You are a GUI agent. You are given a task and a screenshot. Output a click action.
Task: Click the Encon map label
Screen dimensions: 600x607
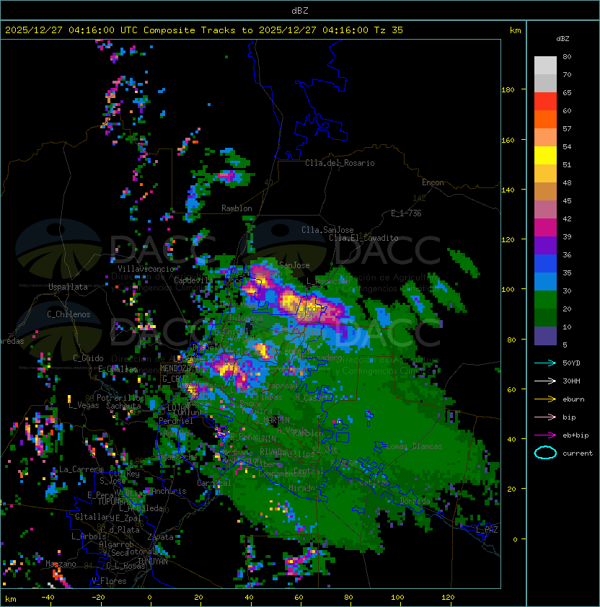(x=433, y=182)
